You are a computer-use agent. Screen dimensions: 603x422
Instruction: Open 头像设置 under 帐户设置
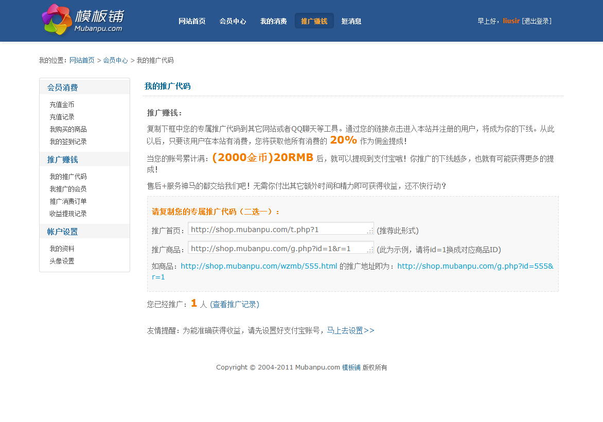(62, 261)
